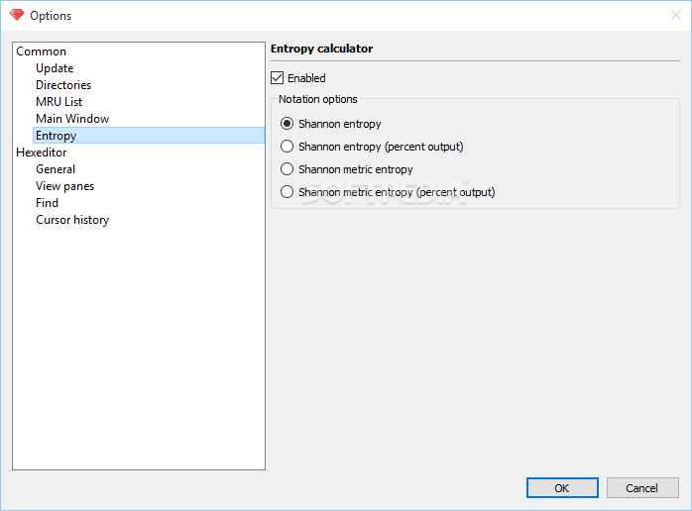This screenshot has height=511, width=692.
Task: Show General hexeditor settings
Action: pos(56,169)
